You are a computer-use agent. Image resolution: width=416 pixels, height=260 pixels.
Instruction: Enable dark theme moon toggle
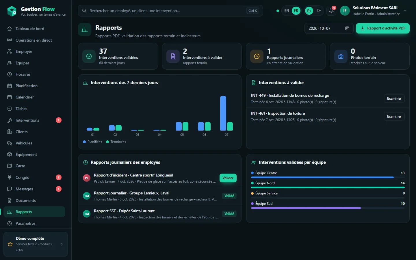click(x=309, y=11)
